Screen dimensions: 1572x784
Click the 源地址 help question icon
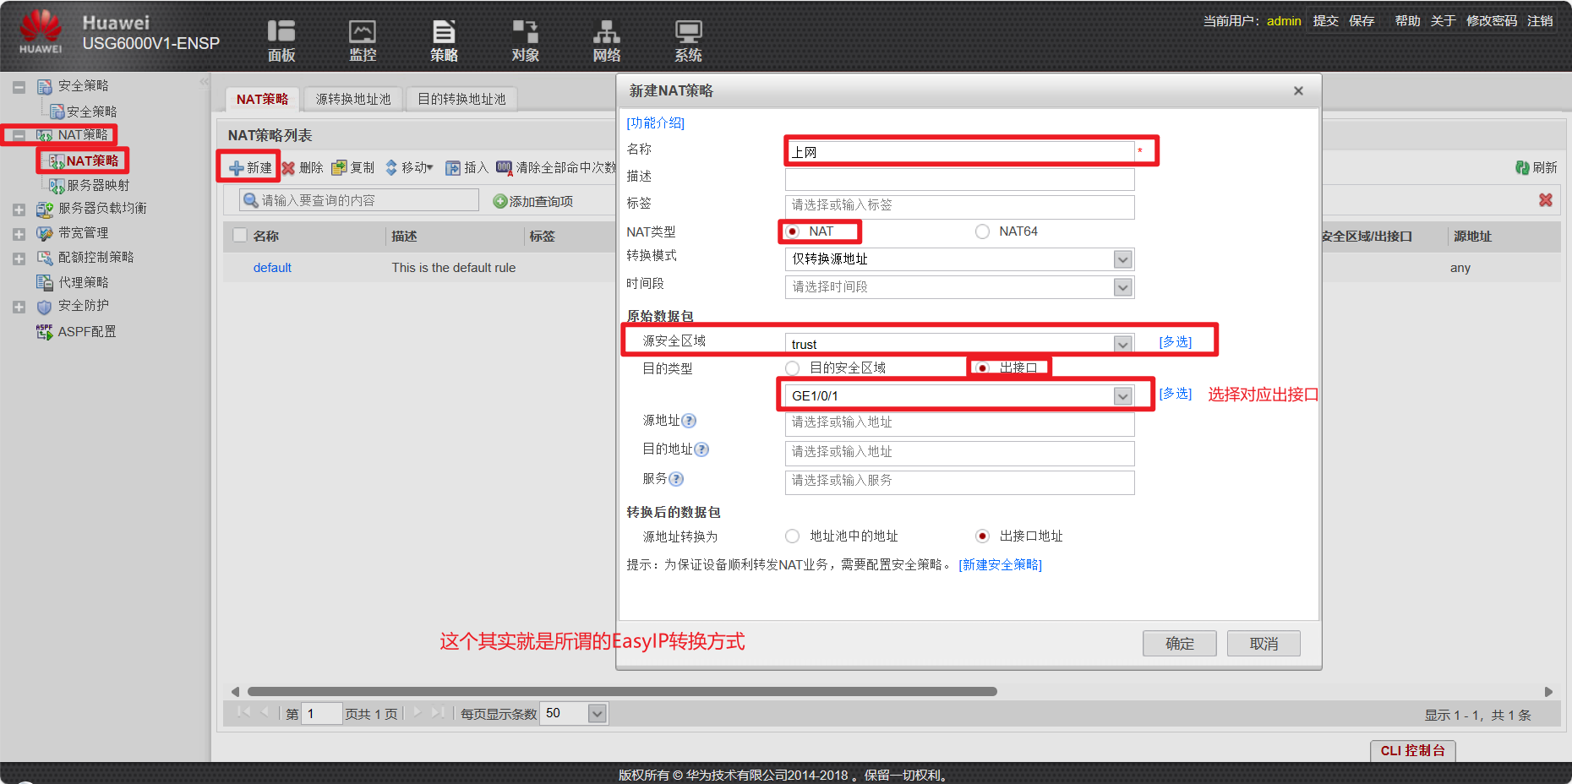click(x=689, y=421)
